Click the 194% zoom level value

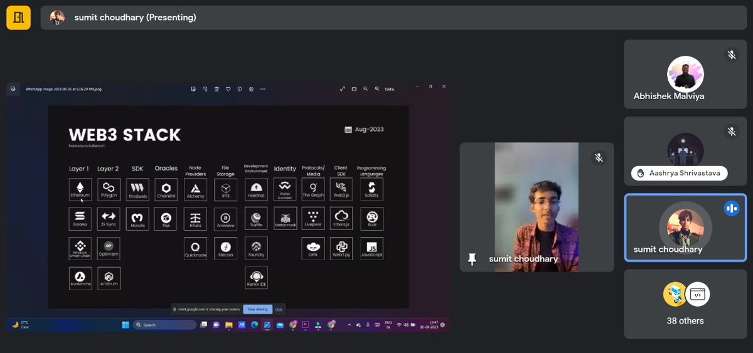coord(390,89)
